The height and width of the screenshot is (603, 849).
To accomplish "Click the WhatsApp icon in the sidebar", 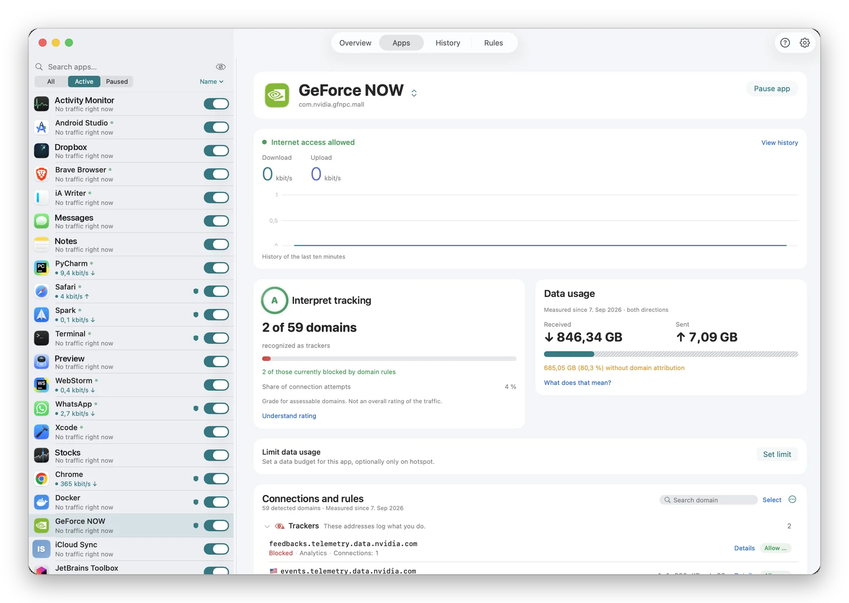I will coord(42,408).
